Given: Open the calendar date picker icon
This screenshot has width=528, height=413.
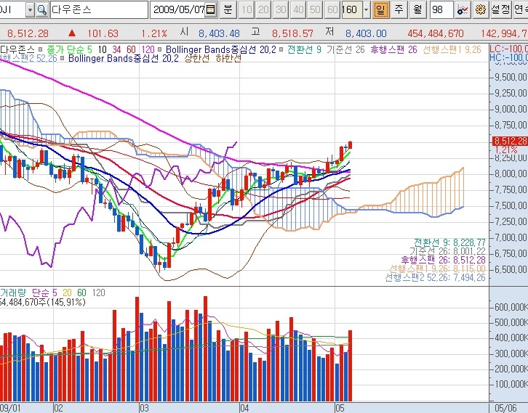Looking at the screenshot, I should [211, 10].
